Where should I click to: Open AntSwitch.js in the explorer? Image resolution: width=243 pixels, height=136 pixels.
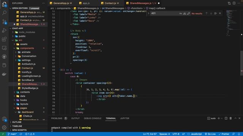[28, 64]
